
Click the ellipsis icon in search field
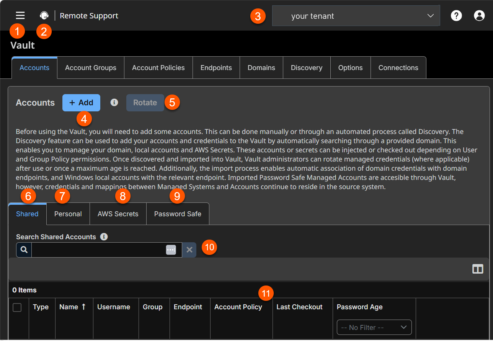pos(171,250)
